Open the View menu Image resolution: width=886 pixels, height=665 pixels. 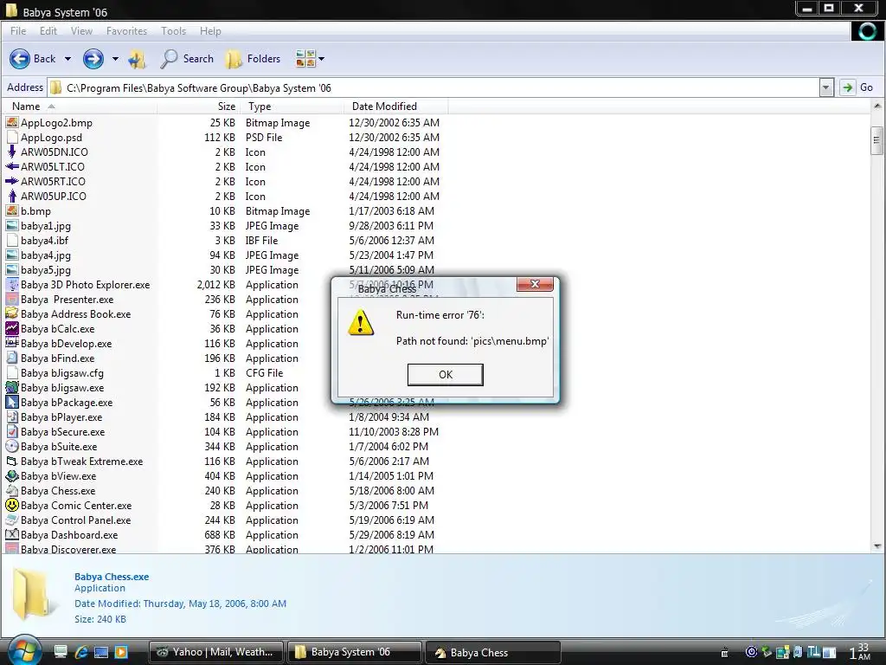(81, 31)
